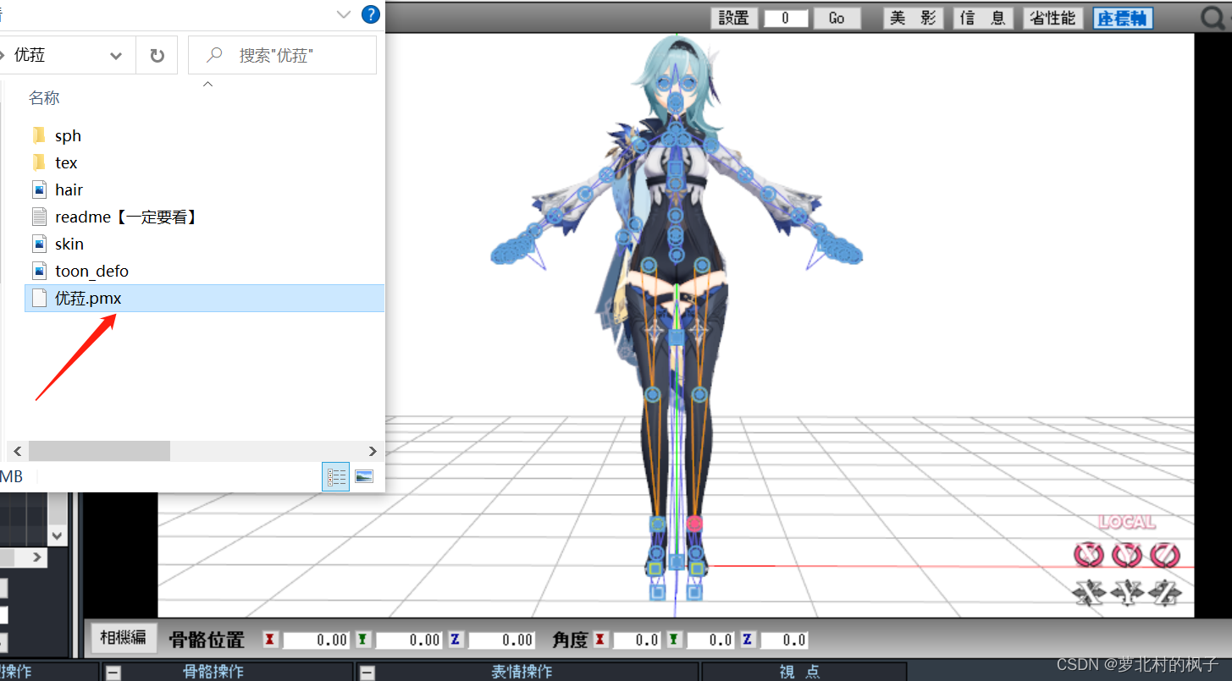1232x681 pixels.
Task: Click the blue Z bone position icon
Action: click(455, 640)
